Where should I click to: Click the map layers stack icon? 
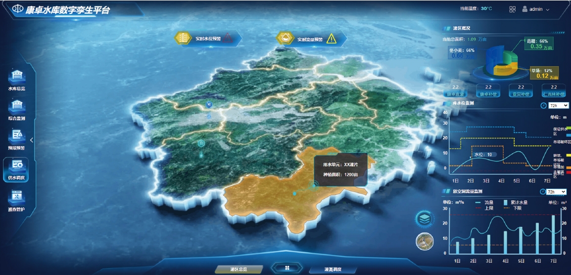click(x=425, y=218)
